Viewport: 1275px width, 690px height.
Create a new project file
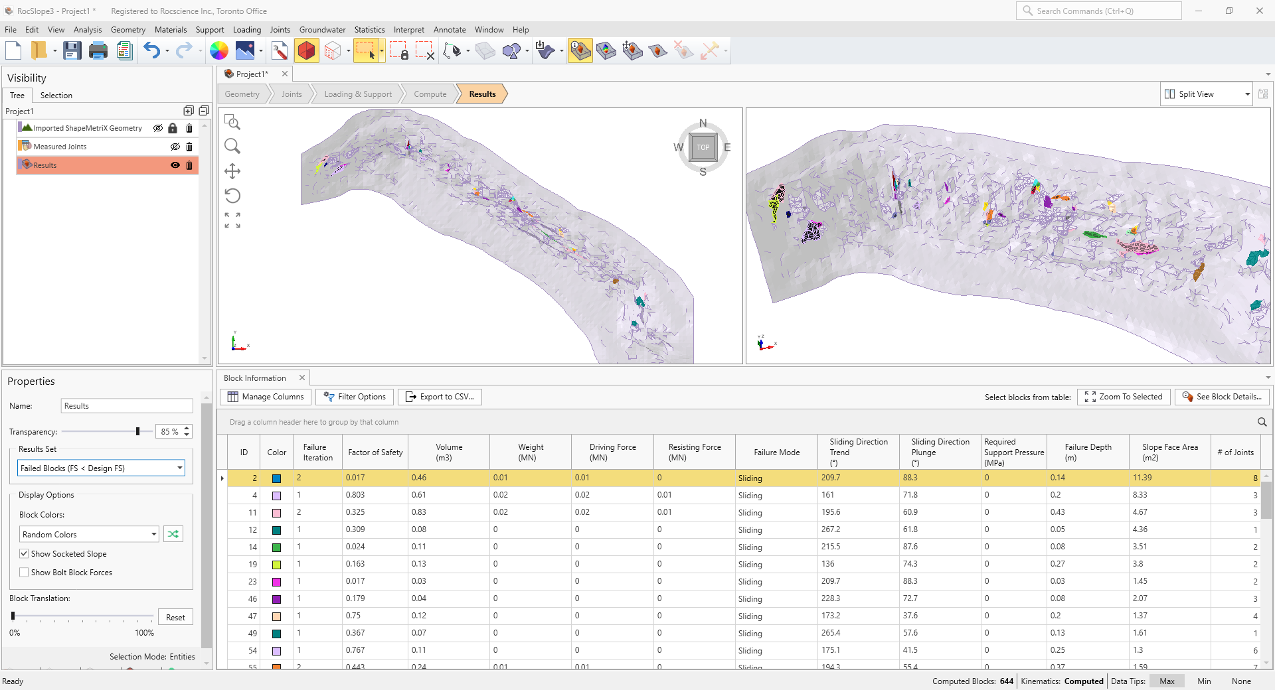[x=13, y=50]
